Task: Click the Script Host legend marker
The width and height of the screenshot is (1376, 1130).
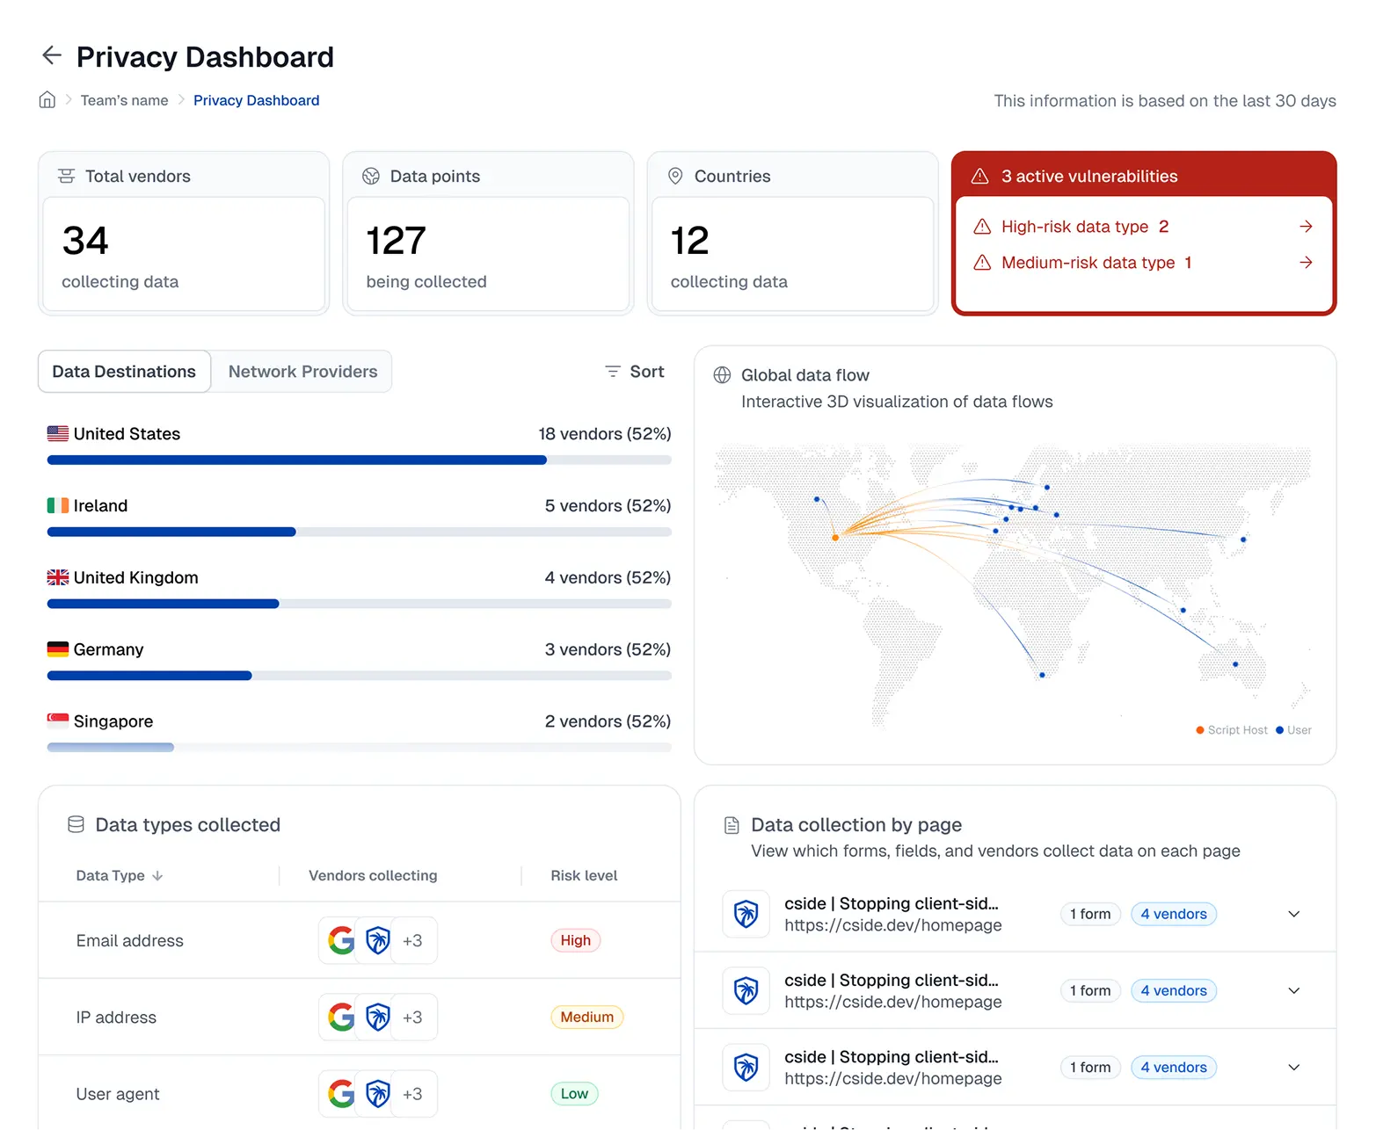Action: point(1199,729)
